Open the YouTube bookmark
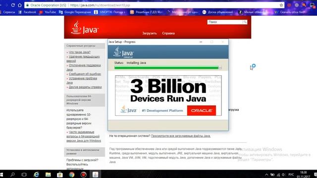This screenshot has height=178, width=317. click(x=48, y=12)
